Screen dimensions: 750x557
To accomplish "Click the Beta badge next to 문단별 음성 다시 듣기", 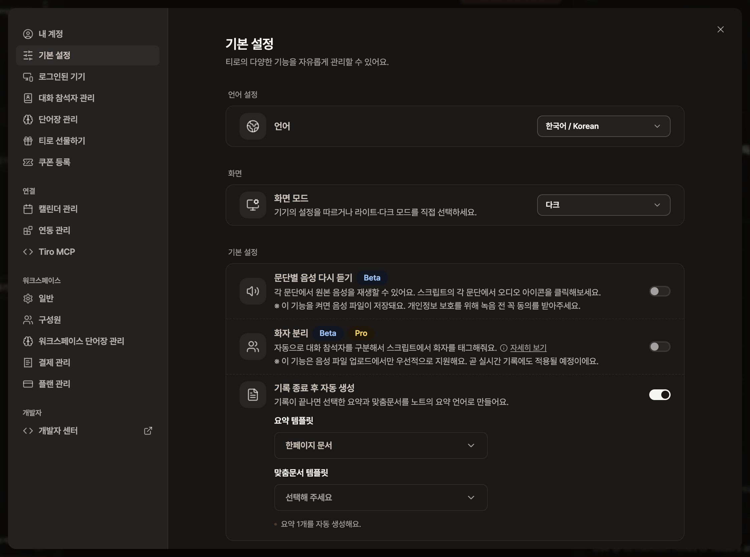I will [372, 278].
